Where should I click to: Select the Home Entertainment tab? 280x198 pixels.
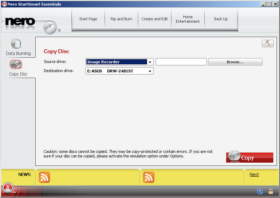coord(188,19)
